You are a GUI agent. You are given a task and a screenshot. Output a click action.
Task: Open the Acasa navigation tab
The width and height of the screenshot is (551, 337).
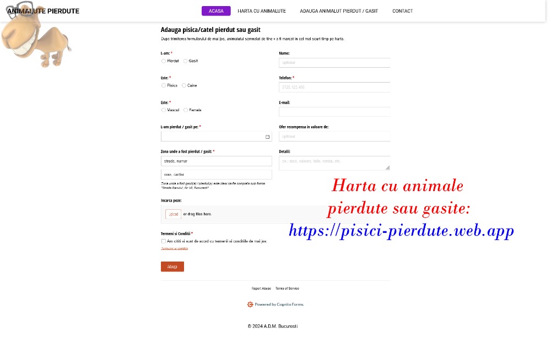[216, 11]
